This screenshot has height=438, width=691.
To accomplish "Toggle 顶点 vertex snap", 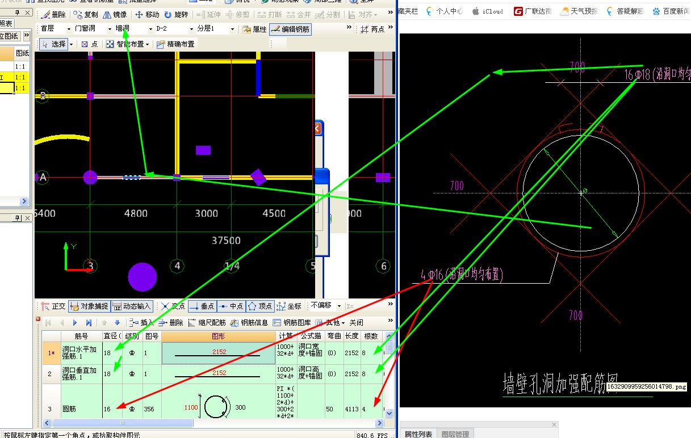I will pyautogui.click(x=260, y=306).
